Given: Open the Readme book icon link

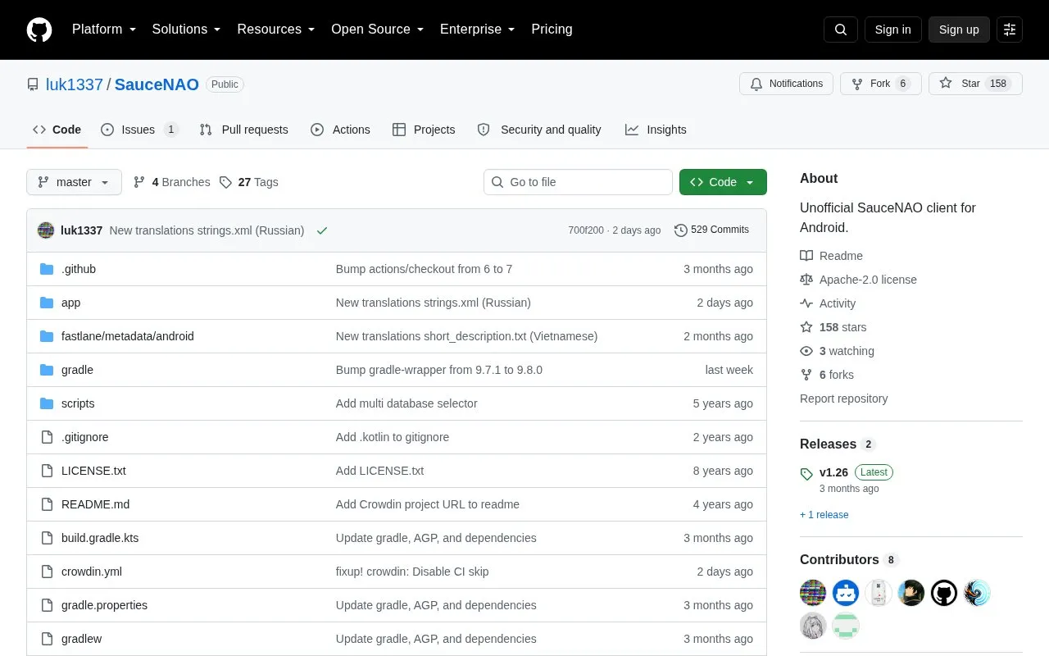Looking at the screenshot, I should 831,256.
